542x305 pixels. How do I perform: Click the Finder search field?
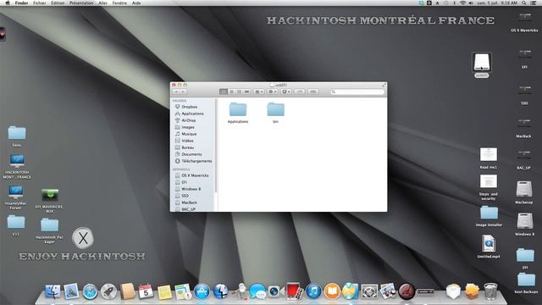(357, 91)
